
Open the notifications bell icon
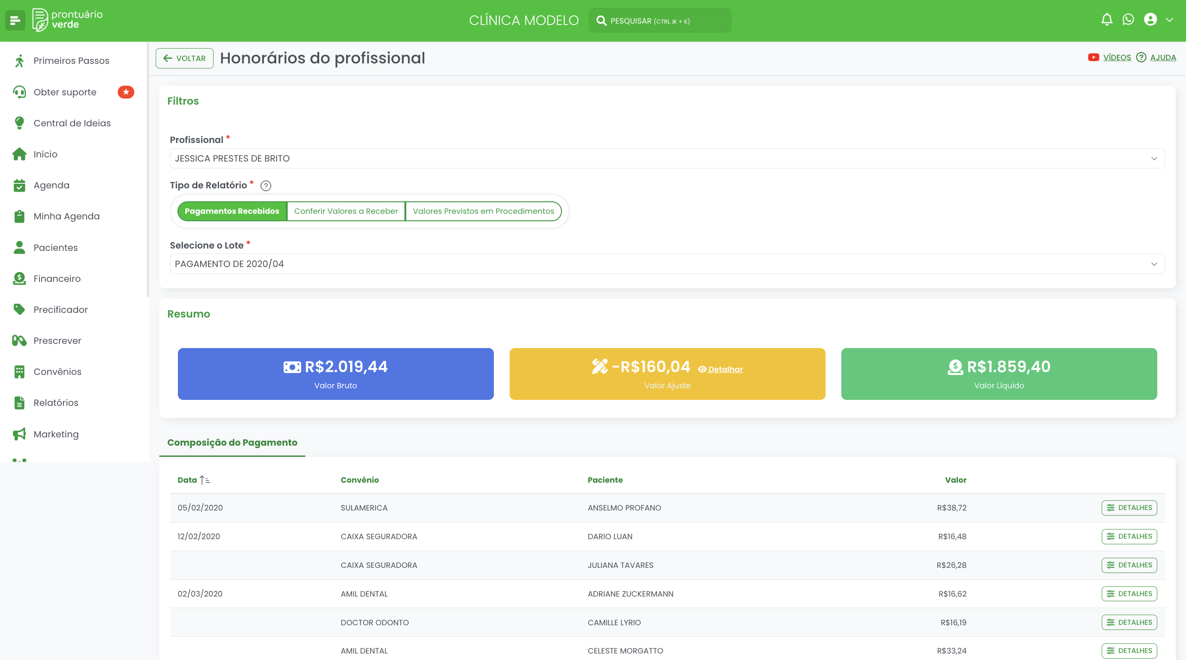tap(1107, 19)
